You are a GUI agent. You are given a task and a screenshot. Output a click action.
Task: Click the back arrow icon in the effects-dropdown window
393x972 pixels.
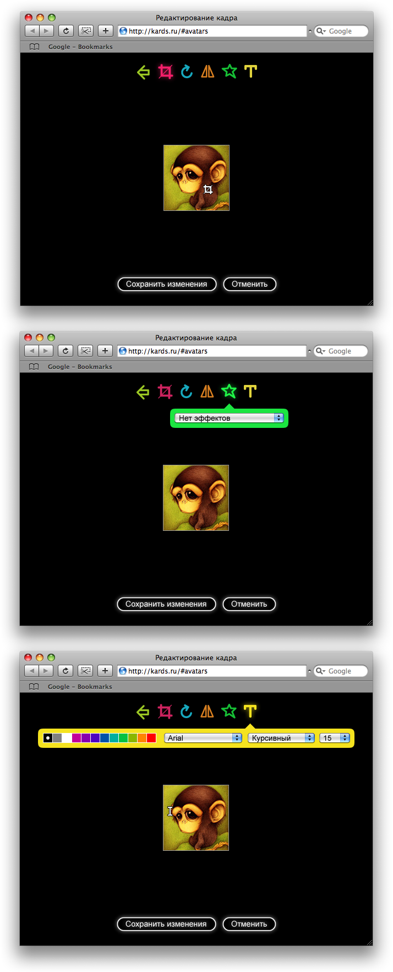tap(143, 392)
